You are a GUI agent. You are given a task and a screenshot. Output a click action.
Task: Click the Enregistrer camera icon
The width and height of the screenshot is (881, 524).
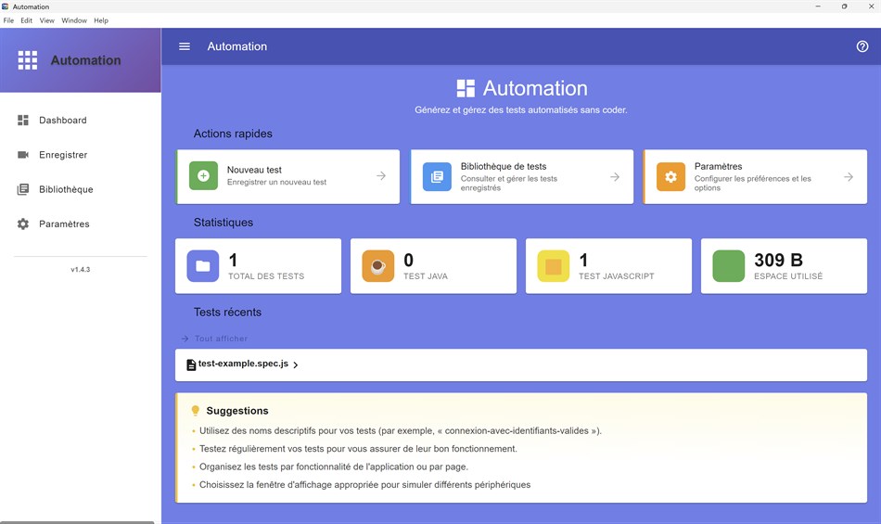click(x=23, y=155)
